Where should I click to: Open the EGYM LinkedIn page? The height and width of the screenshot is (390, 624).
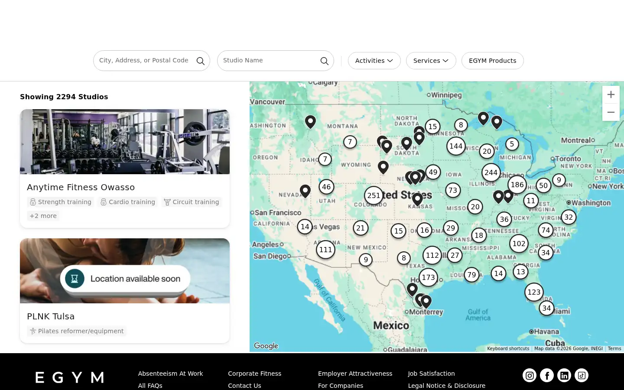pyautogui.click(x=564, y=375)
